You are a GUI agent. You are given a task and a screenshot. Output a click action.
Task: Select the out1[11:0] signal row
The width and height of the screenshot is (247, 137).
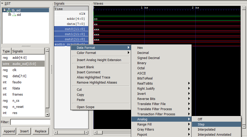(71, 34)
